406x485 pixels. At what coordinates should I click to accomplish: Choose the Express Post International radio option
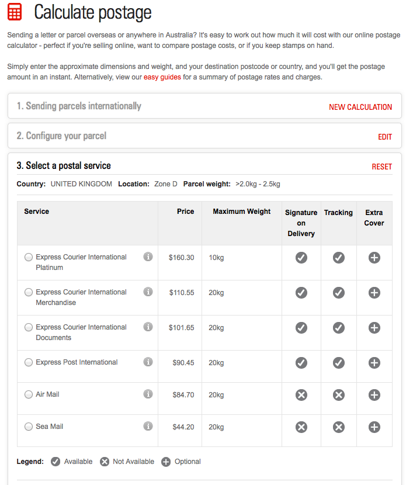tap(29, 362)
